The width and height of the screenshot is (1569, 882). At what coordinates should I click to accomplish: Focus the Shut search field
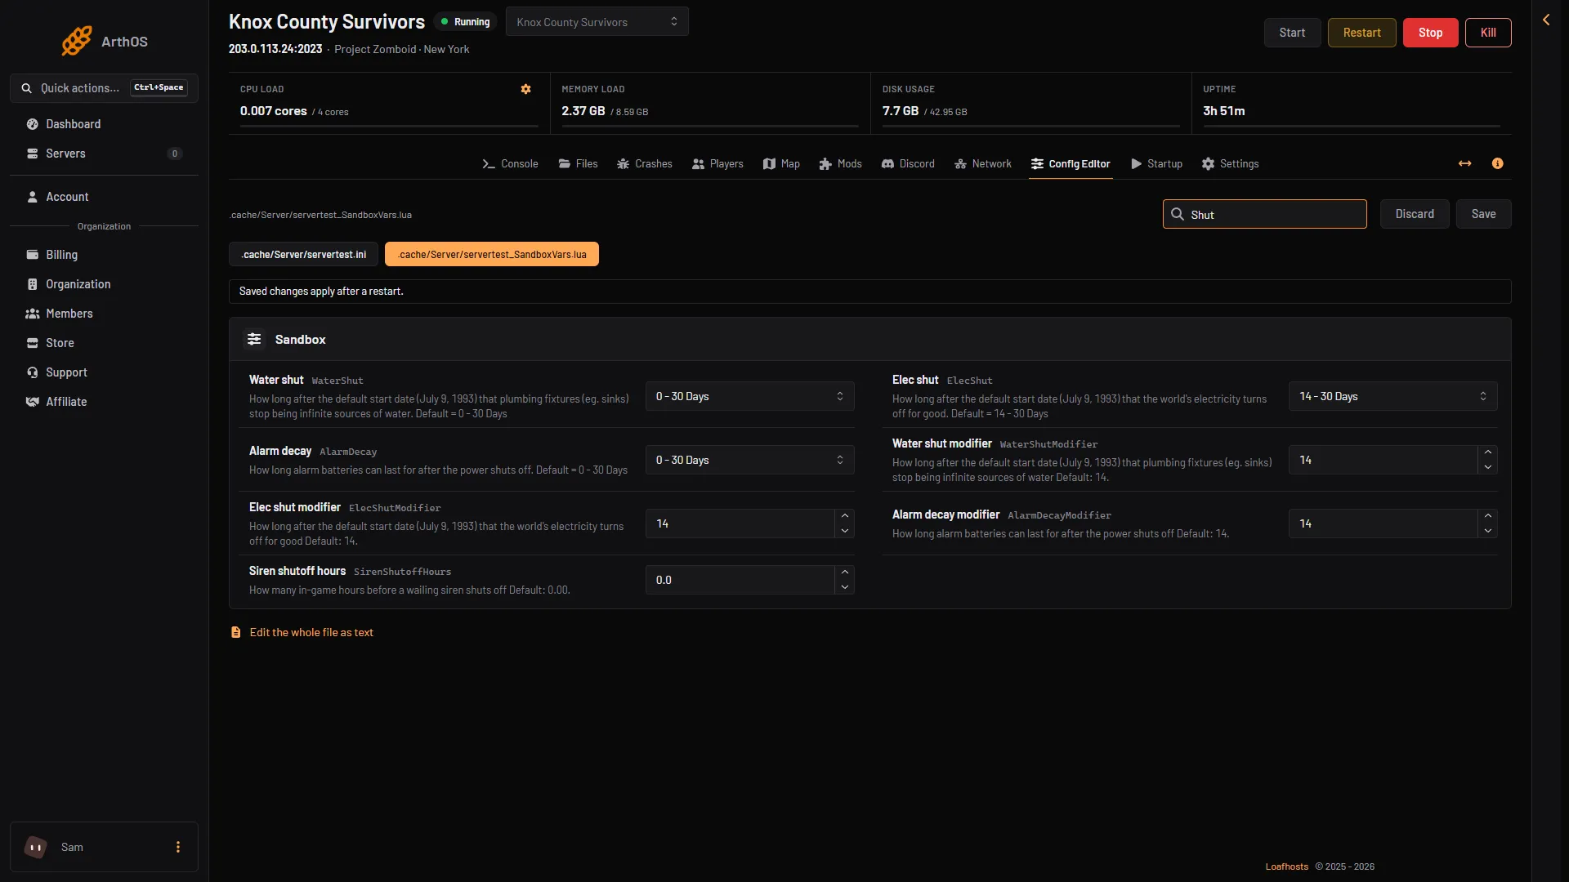(1265, 214)
